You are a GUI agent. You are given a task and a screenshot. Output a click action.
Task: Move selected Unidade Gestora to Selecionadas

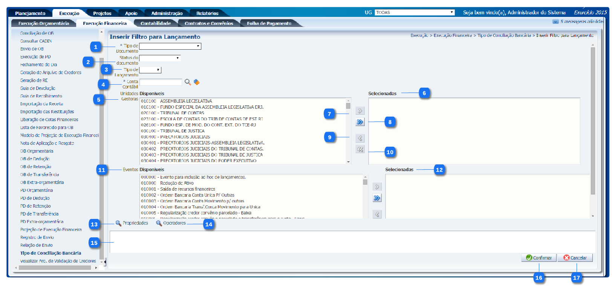[x=360, y=111]
